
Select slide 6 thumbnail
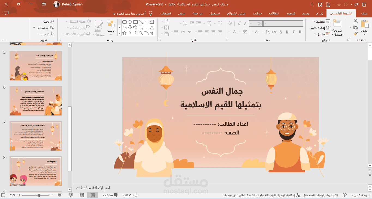[36, 101]
